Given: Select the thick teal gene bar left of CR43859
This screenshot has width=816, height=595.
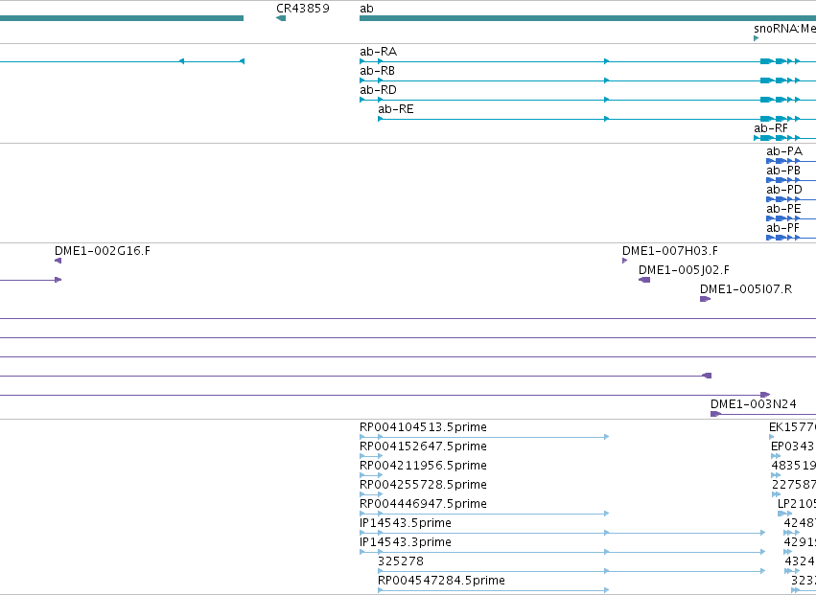Looking at the screenshot, I should [122, 19].
